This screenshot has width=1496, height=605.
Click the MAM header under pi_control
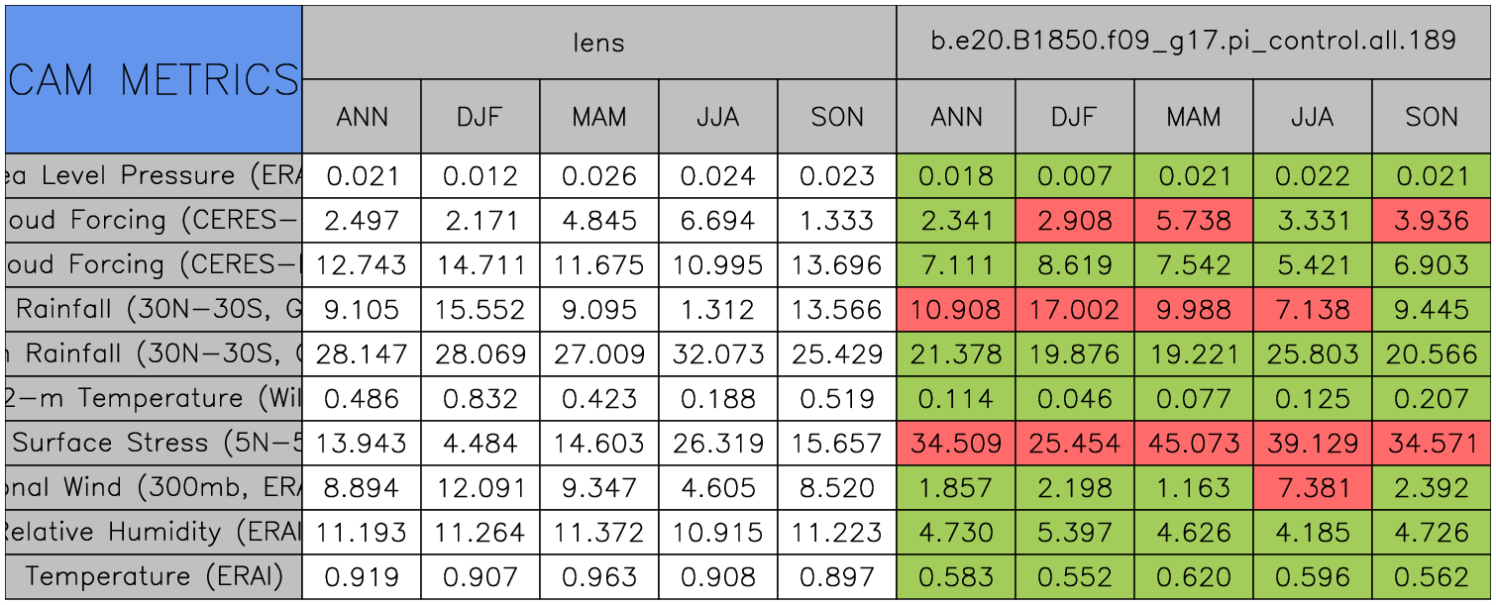click(1194, 117)
